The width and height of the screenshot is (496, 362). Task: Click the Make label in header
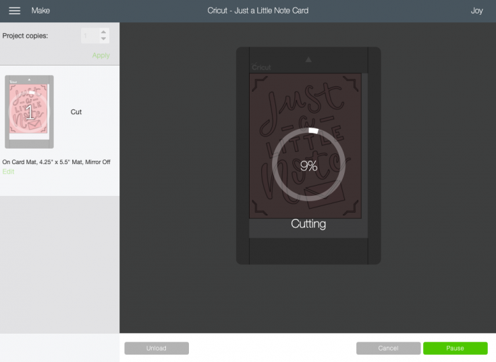click(x=40, y=11)
